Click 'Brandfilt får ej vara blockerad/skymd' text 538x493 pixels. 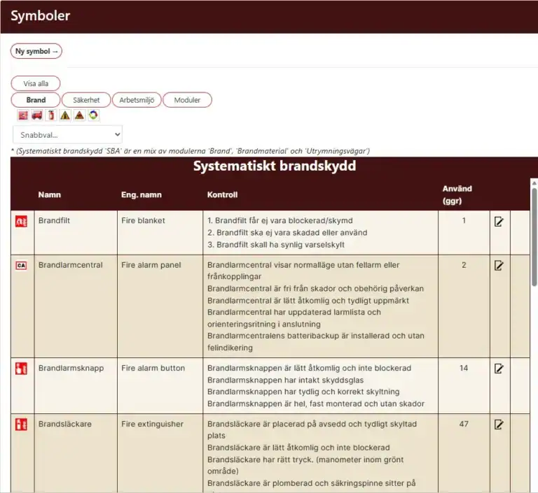click(280, 220)
